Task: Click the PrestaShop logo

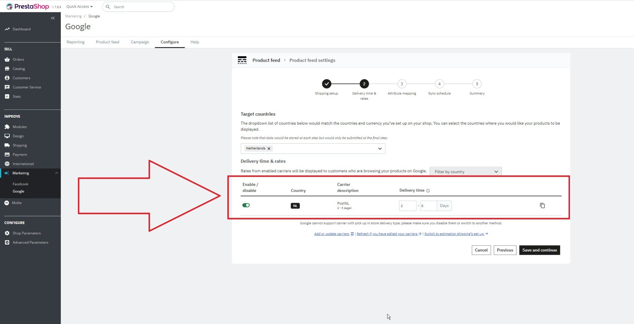Action: (x=28, y=6)
